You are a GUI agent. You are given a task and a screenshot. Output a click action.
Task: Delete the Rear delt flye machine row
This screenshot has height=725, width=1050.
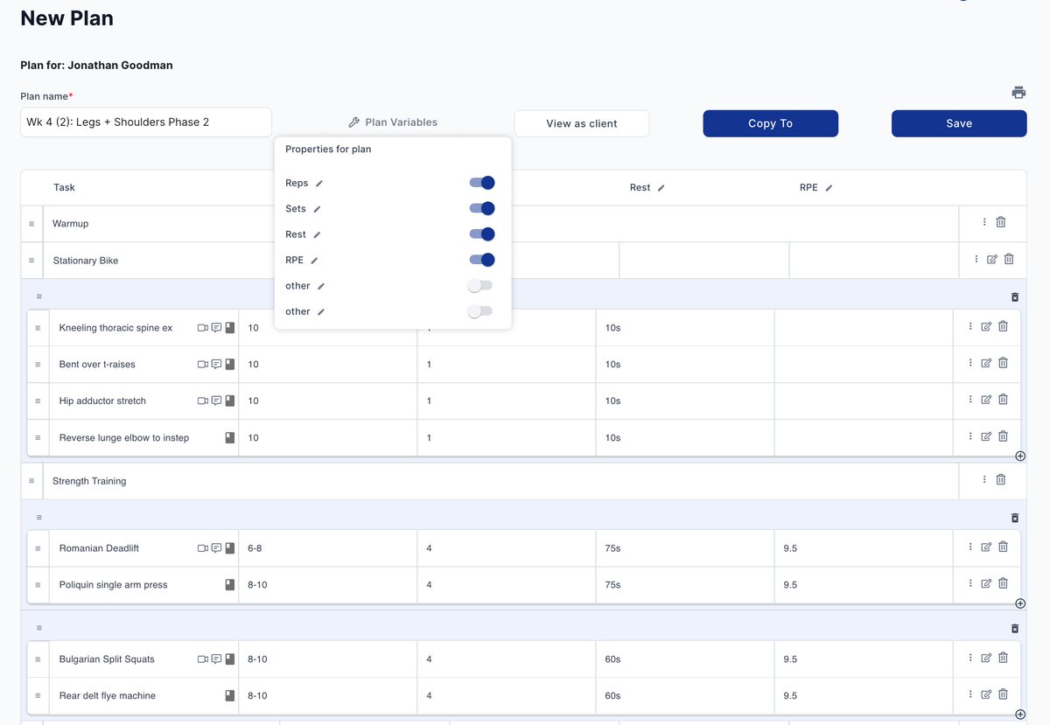(x=1003, y=694)
